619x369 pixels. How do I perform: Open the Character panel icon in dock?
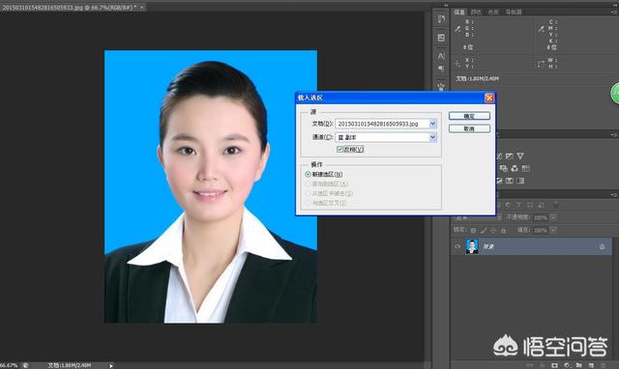pos(441,56)
